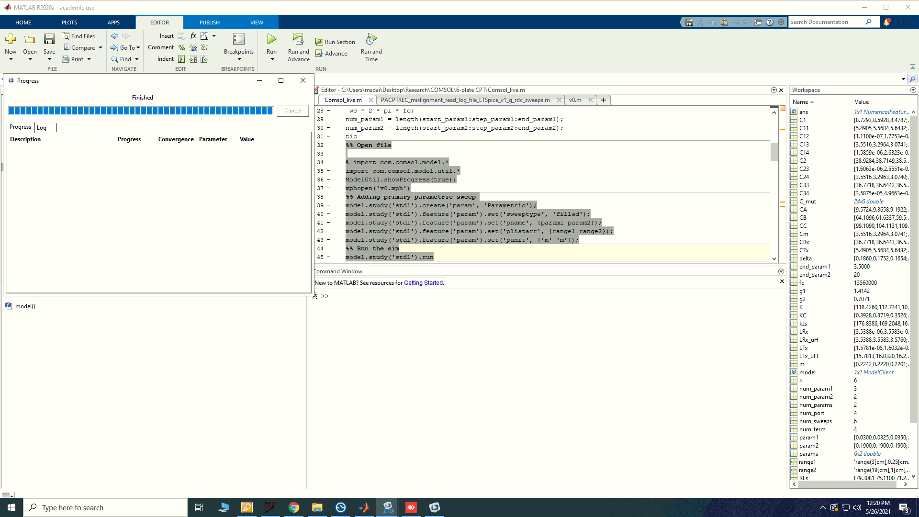Switch to the PUBLISH ribbon tab

(x=209, y=22)
